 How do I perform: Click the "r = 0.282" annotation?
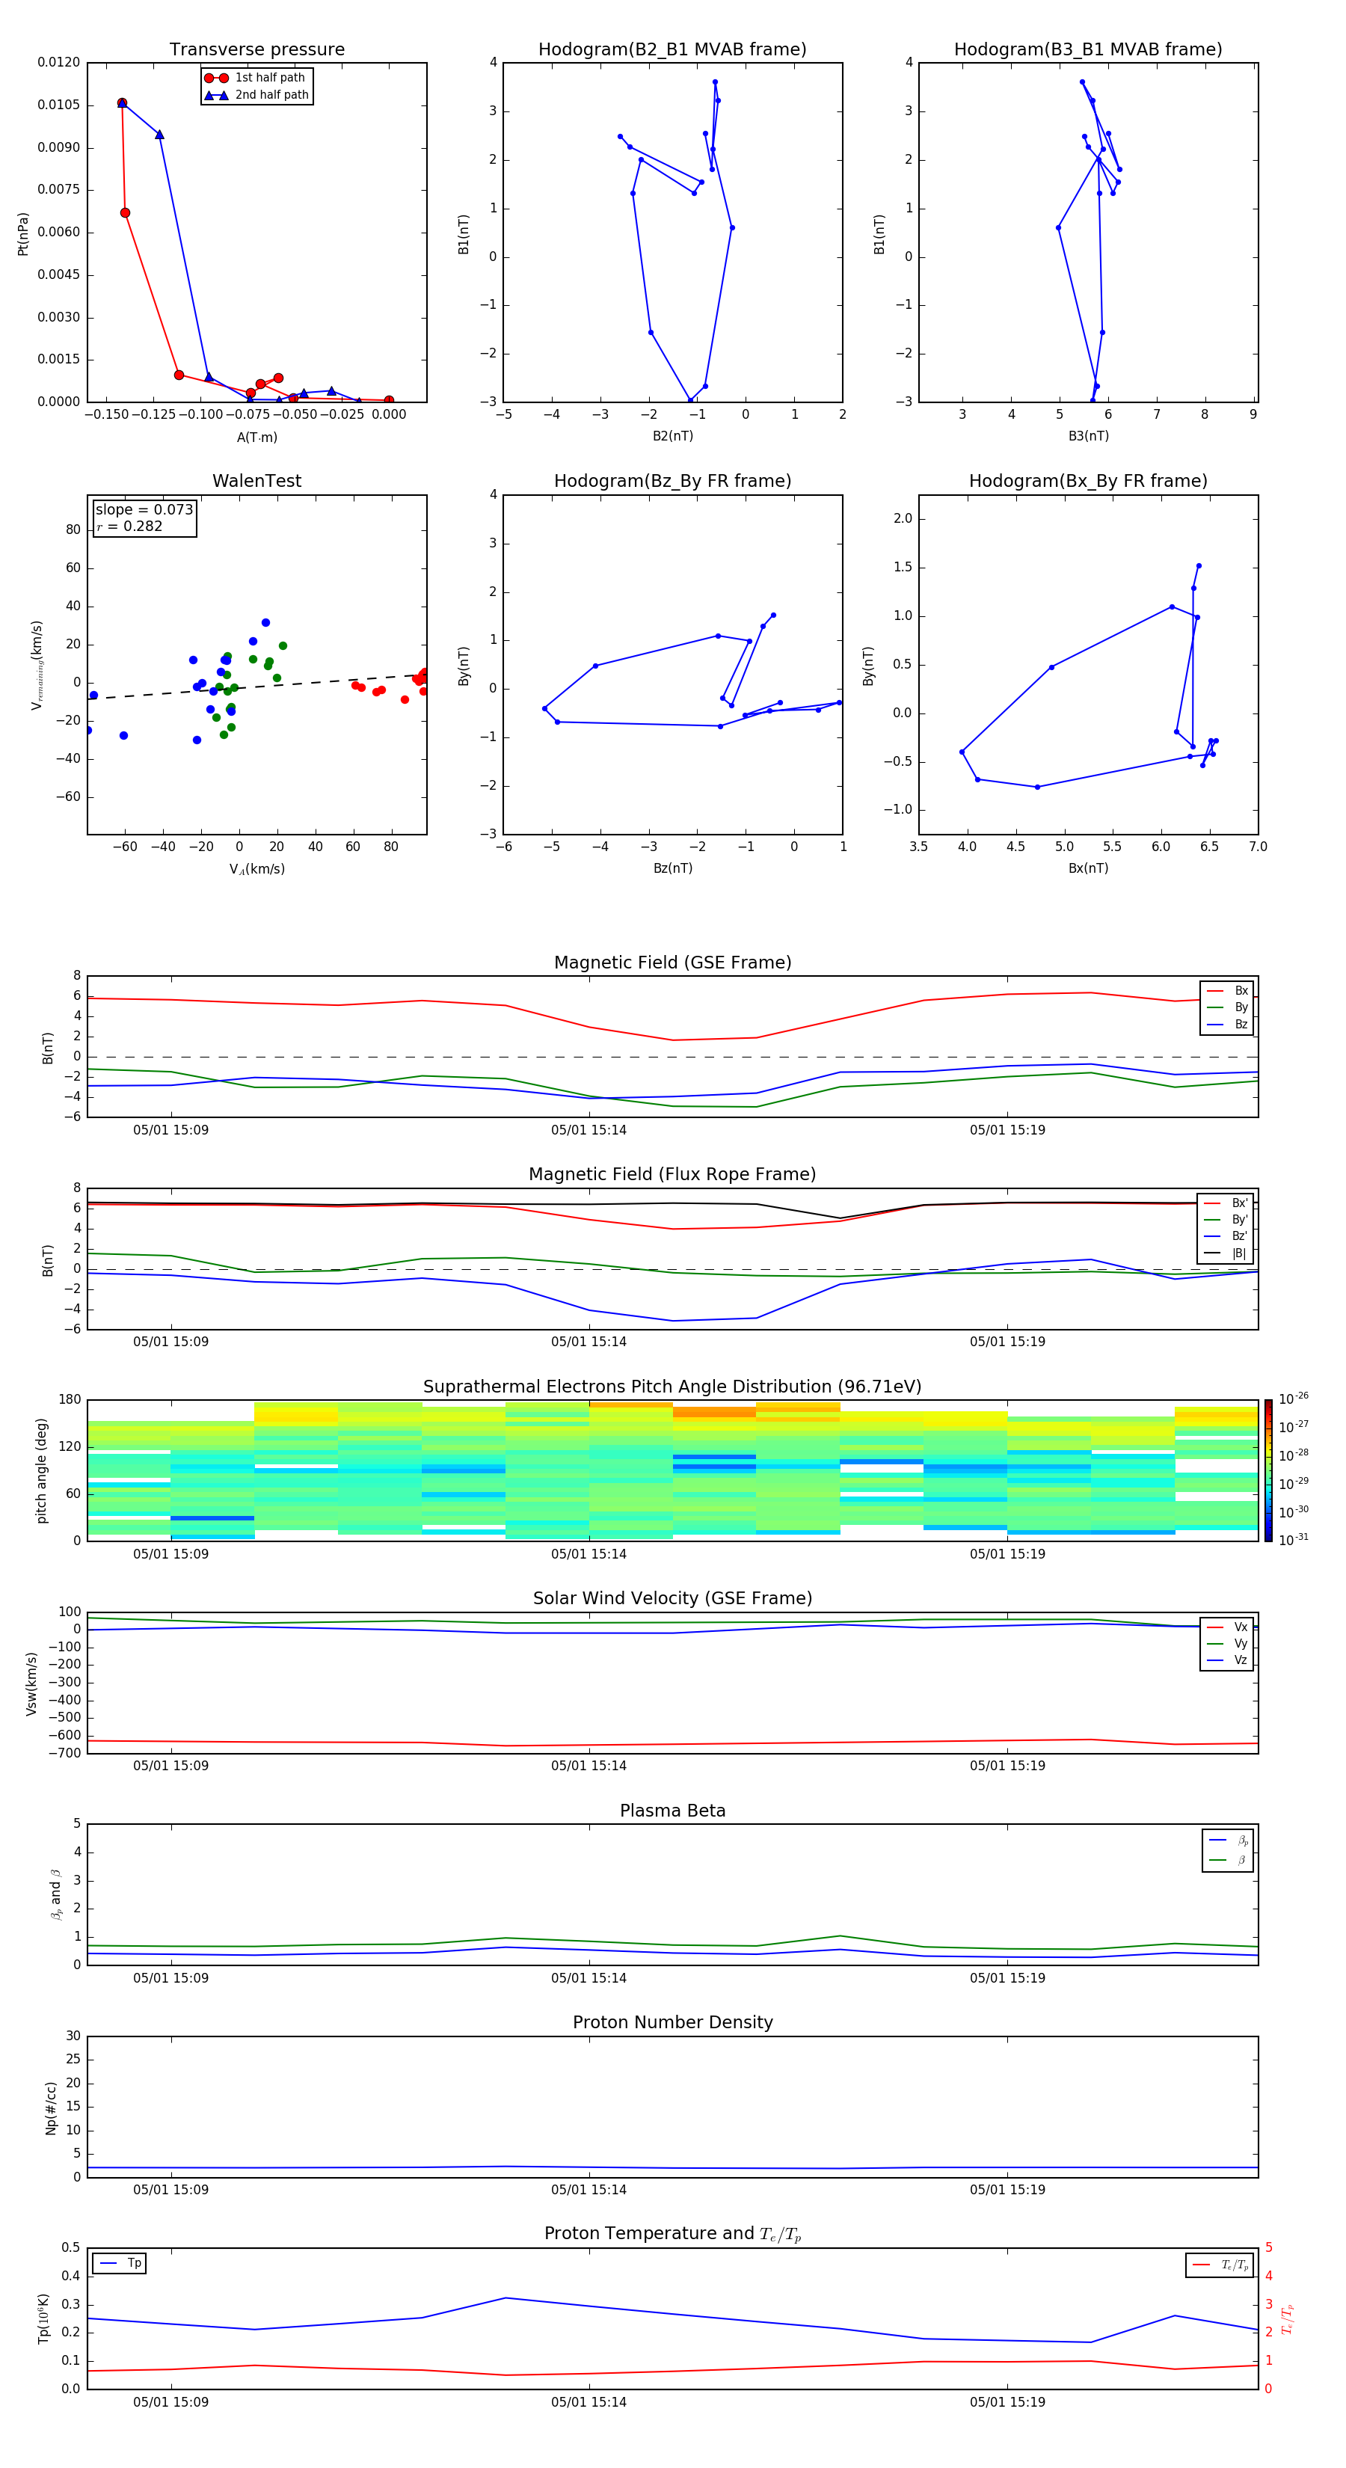[129, 526]
